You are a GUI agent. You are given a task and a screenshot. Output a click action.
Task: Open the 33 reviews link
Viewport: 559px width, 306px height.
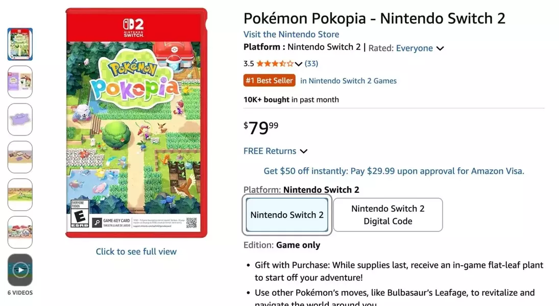[x=311, y=64]
